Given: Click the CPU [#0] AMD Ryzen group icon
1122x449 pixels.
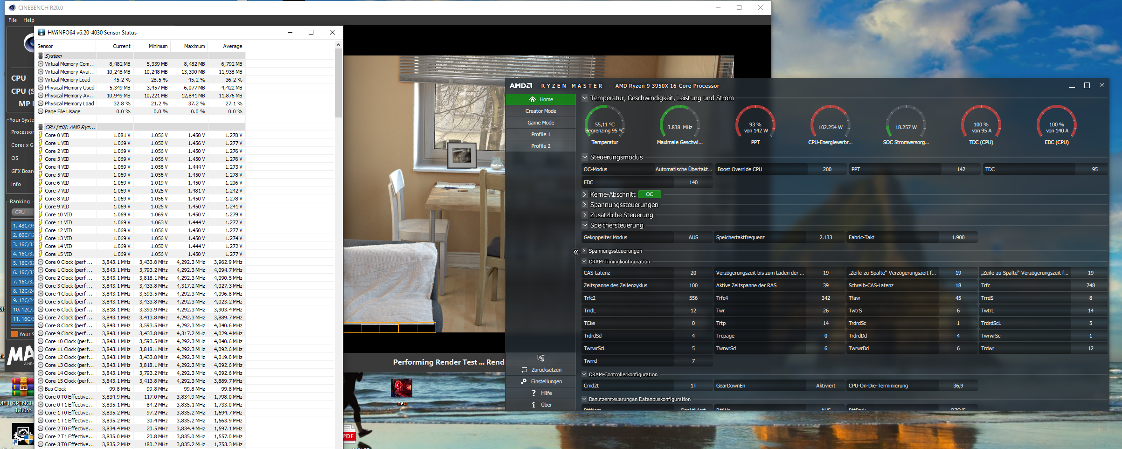Looking at the screenshot, I should coord(41,127).
